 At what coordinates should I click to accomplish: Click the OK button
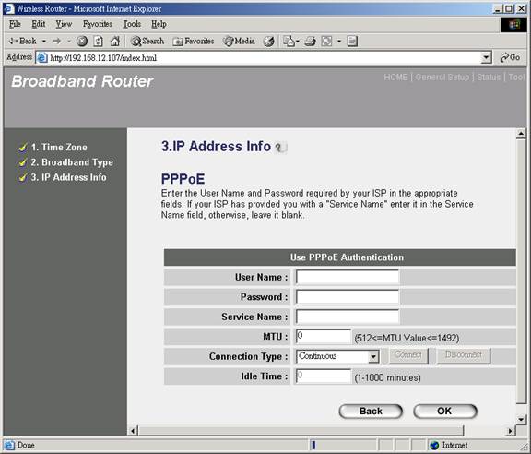click(x=445, y=412)
